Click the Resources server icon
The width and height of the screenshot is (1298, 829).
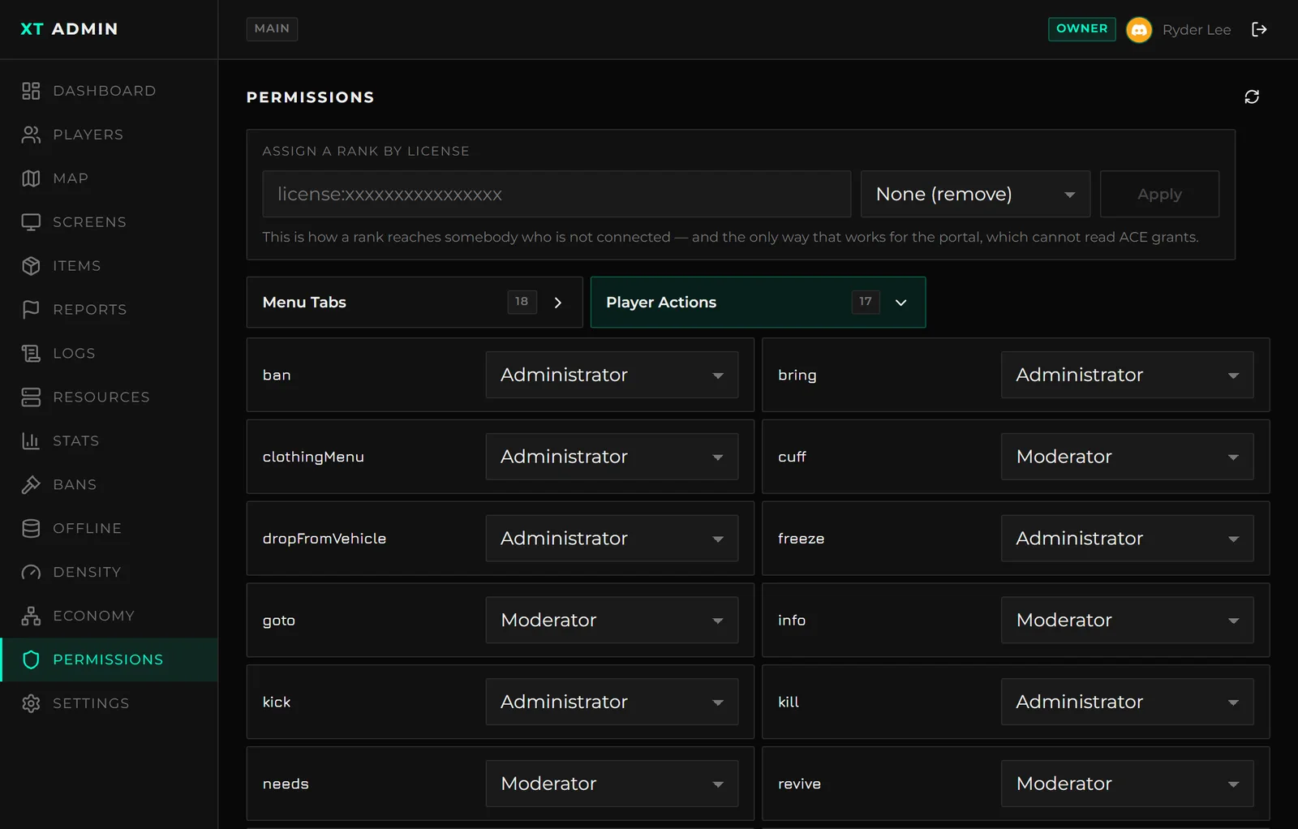(31, 397)
